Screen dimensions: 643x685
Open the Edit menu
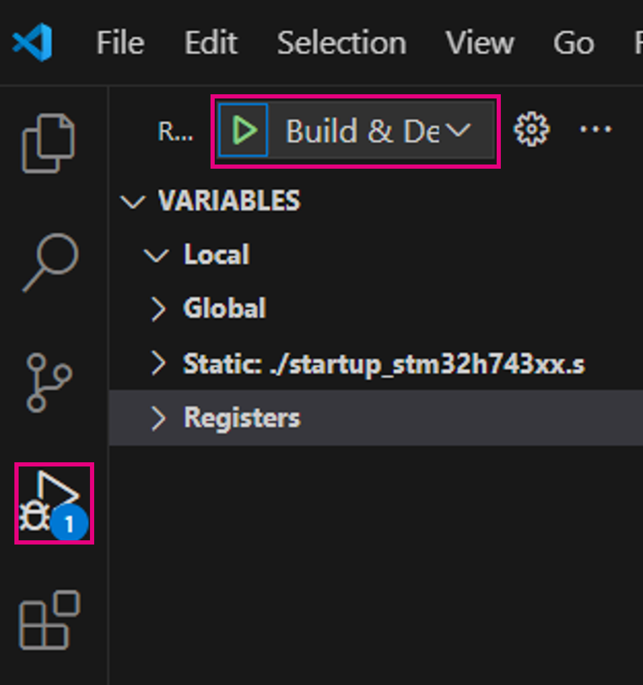click(x=211, y=43)
